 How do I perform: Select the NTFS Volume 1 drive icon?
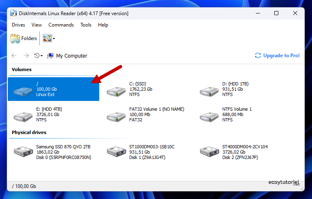(x=209, y=115)
